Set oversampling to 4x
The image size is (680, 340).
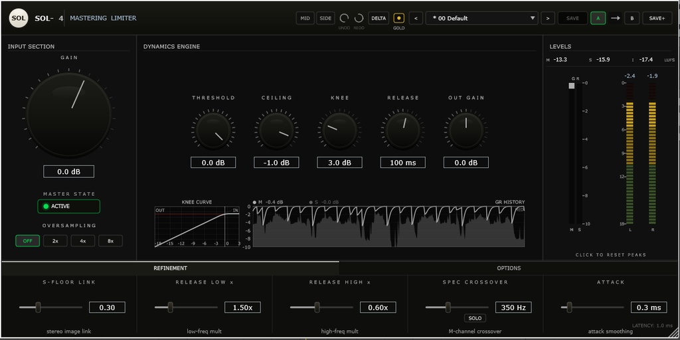tap(83, 240)
